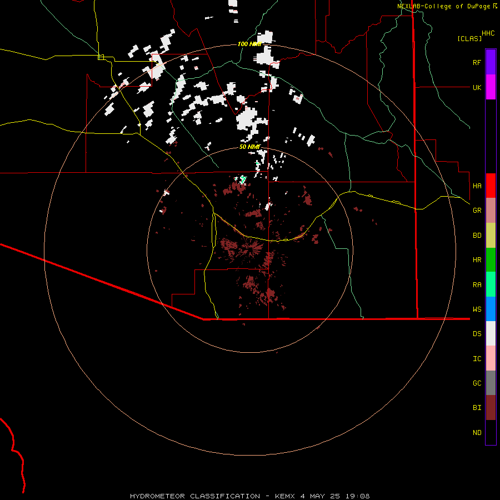Click the HR legend label
The width and height of the screenshot is (500, 500).
[x=477, y=260]
